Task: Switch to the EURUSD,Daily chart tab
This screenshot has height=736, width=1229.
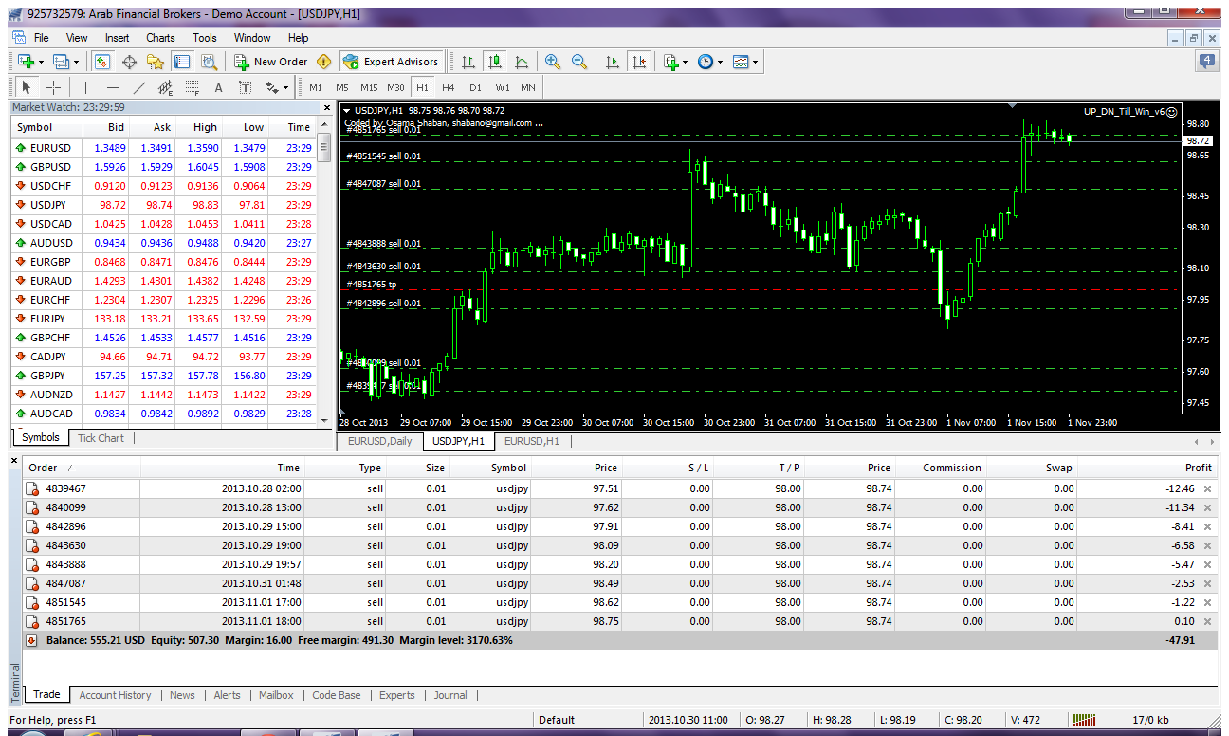Action: pos(380,441)
